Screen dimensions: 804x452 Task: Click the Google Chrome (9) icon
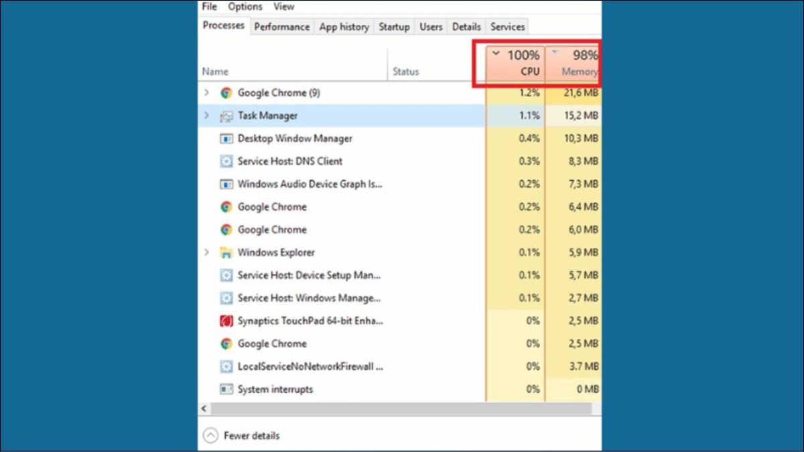[226, 93]
